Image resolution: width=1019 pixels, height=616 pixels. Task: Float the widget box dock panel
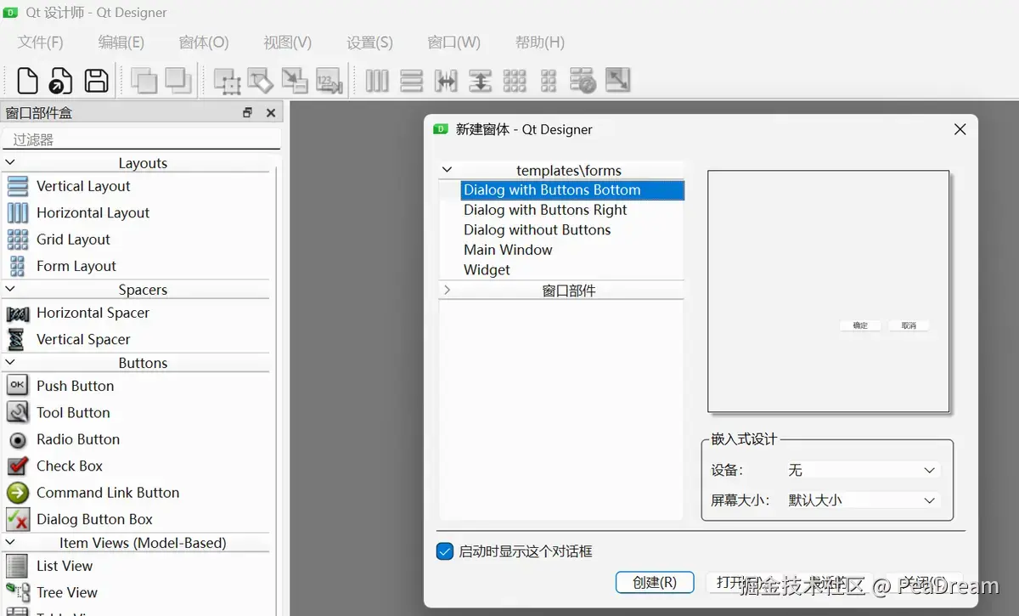(x=247, y=112)
